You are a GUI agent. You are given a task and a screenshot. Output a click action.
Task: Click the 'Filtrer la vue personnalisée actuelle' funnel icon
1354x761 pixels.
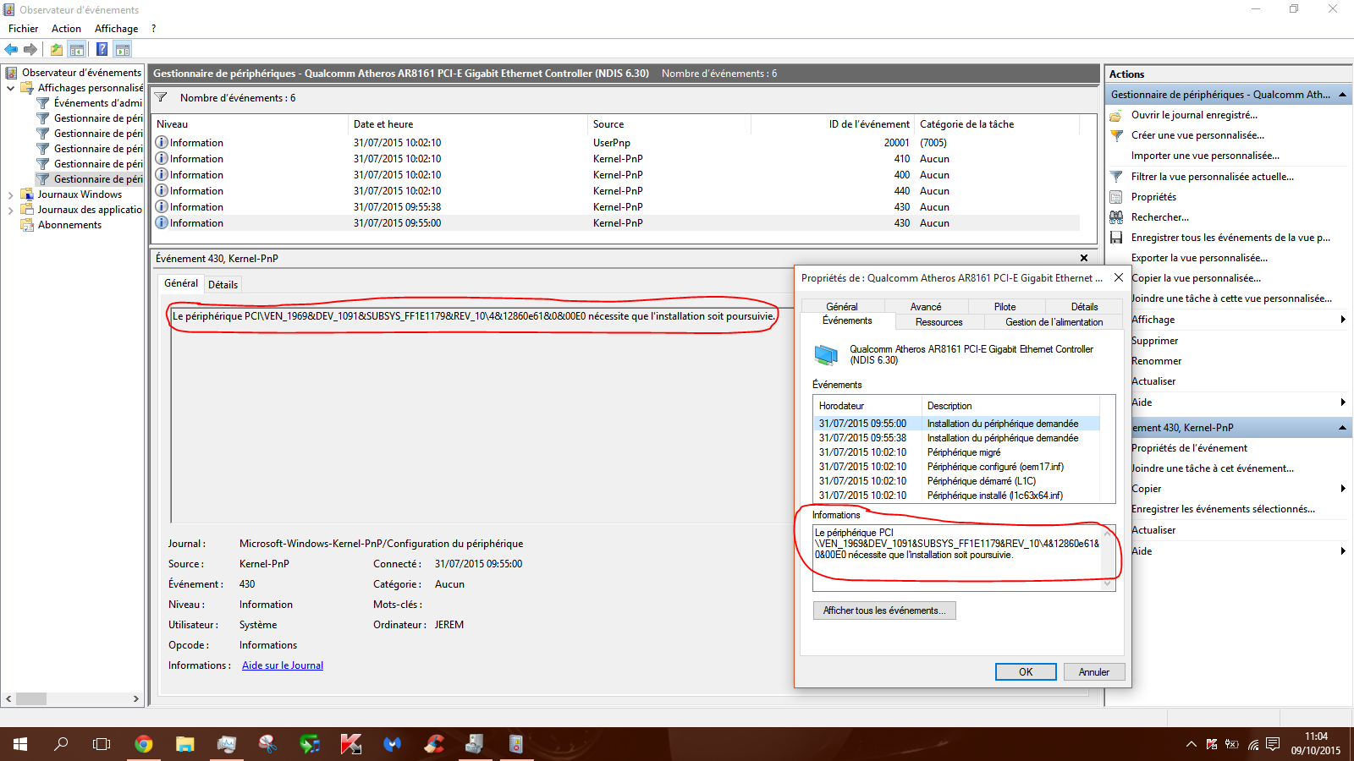(1116, 177)
